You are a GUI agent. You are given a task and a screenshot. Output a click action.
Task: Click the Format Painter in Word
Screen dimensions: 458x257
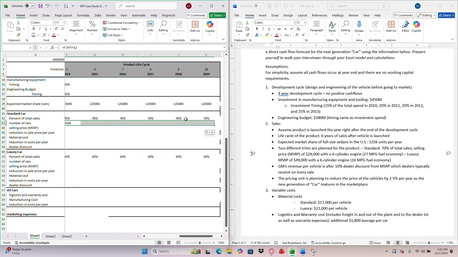coord(247,35)
